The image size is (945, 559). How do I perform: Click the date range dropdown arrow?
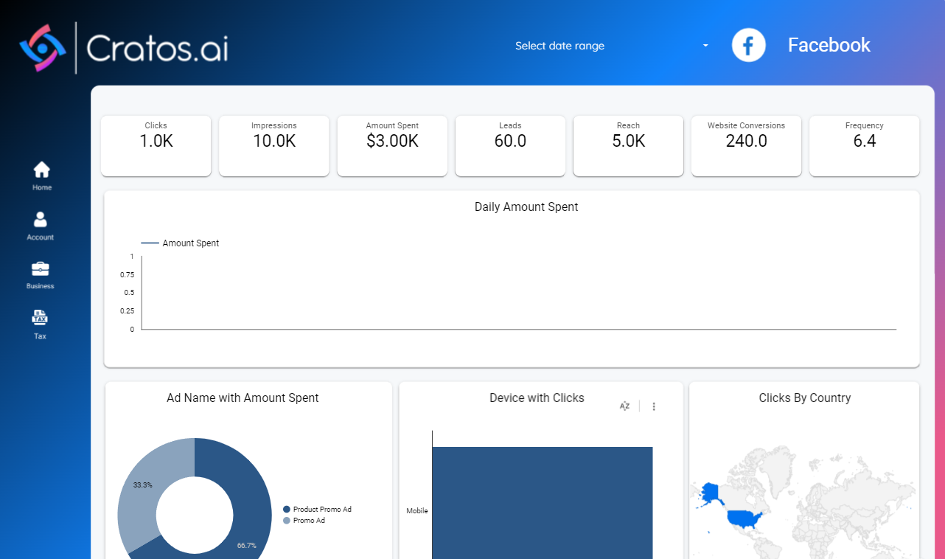click(705, 46)
